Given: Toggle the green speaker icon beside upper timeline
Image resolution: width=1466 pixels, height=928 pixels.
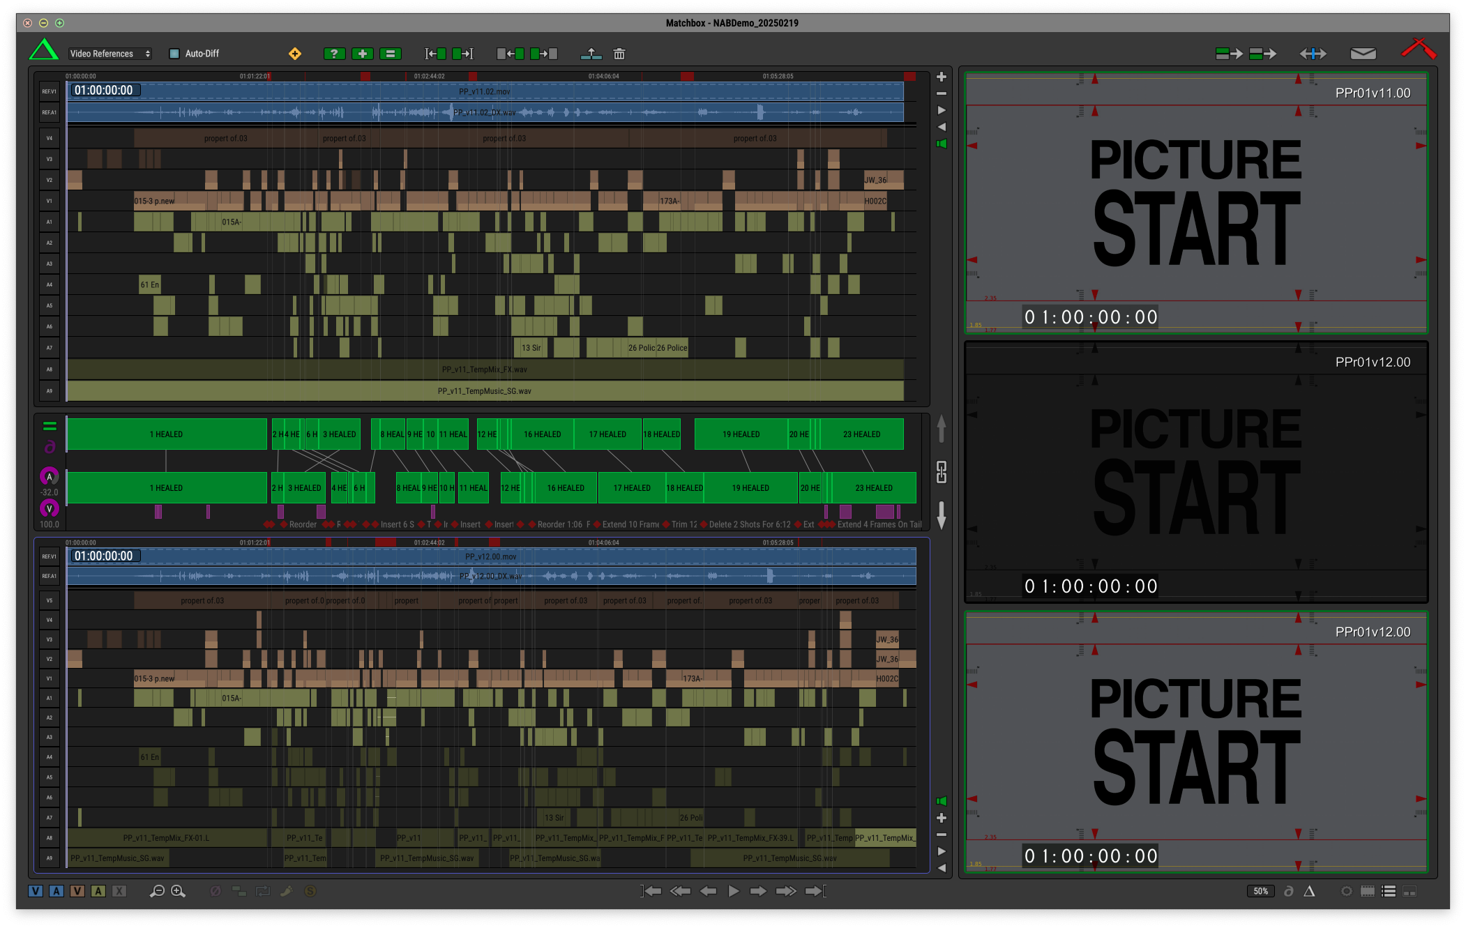Looking at the screenshot, I should point(942,144).
